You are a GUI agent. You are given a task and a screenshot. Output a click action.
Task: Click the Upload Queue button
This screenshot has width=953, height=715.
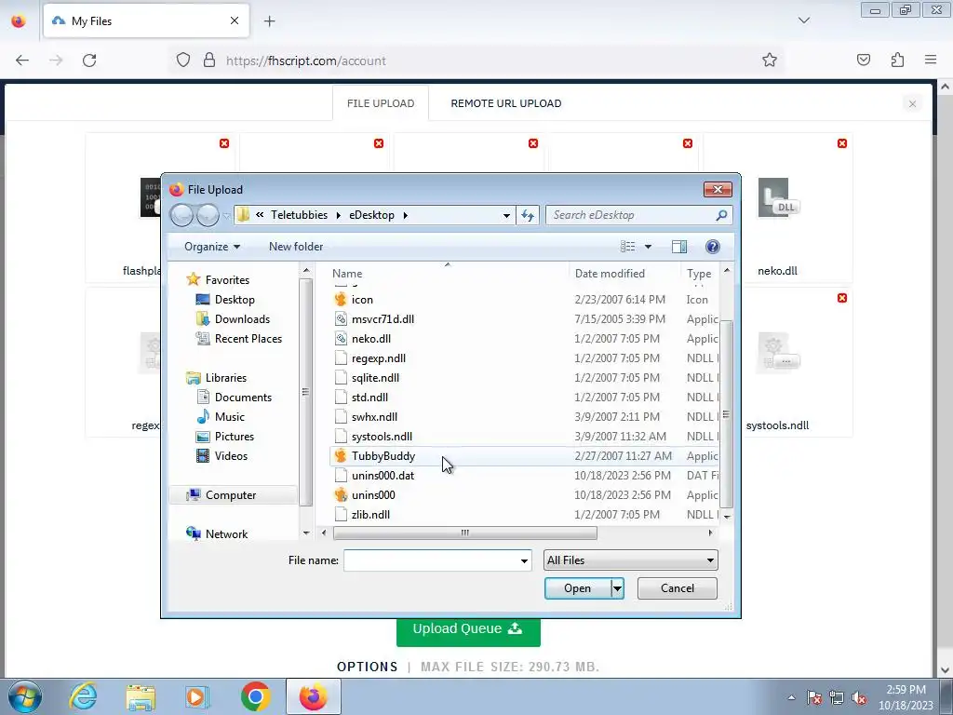click(x=468, y=629)
